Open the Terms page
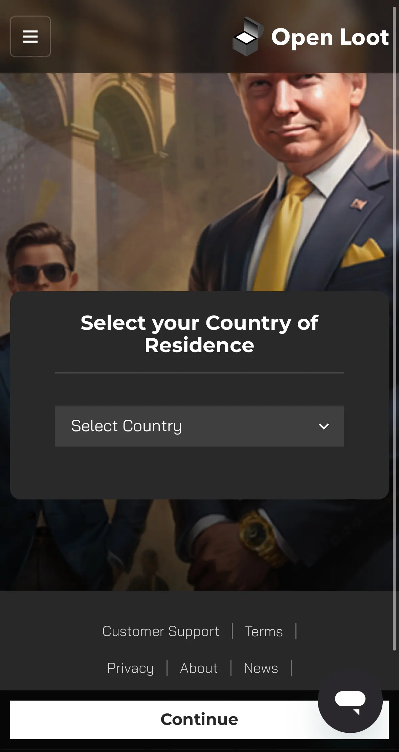This screenshot has width=399, height=752. point(264,631)
